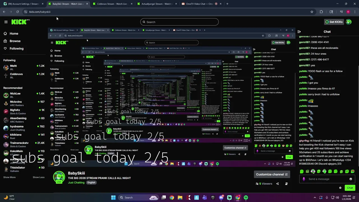Image resolution: width=359 pixels, height=202 pixels.
Task: Click the purple microphone icon in chat input
Action: (304, 179)
